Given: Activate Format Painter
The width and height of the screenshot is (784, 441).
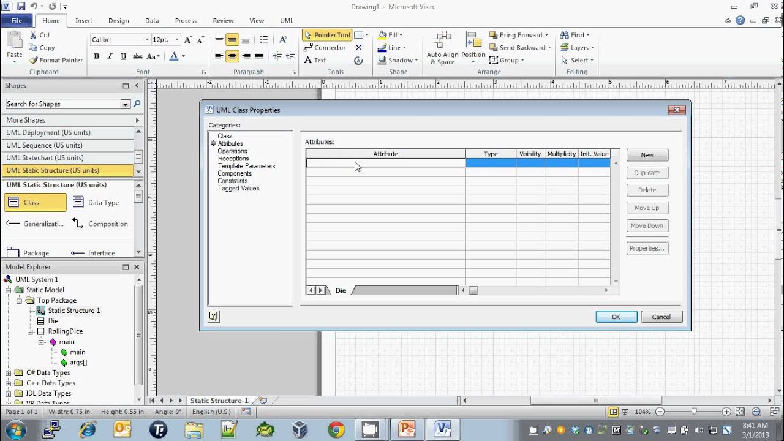Looking at the screenshot, I should tap(56, 60).
